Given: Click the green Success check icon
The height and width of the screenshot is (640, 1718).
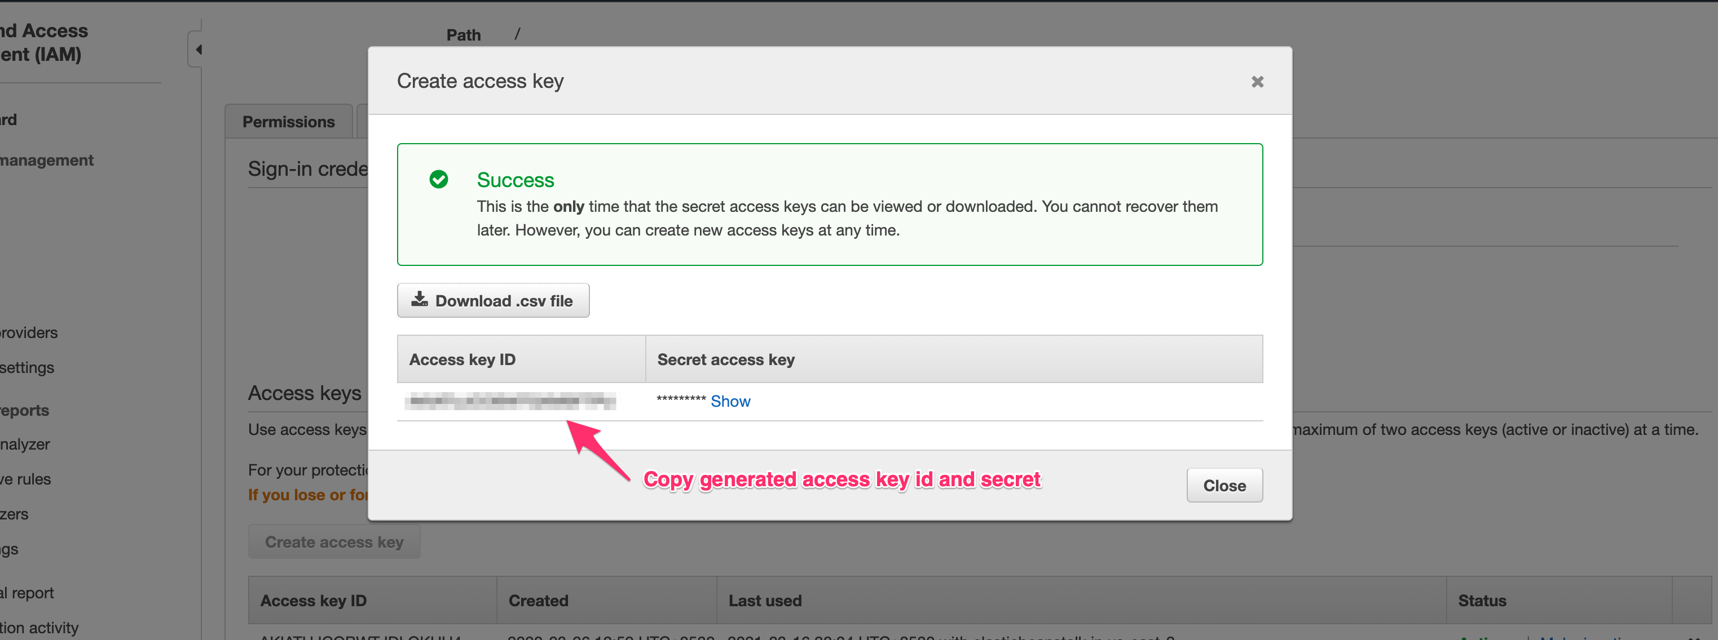Looking at the screenshot, I should 439,179.
